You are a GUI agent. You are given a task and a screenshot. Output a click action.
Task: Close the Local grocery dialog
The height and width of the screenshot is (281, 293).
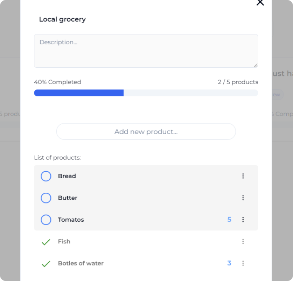[x=260, y=3]
